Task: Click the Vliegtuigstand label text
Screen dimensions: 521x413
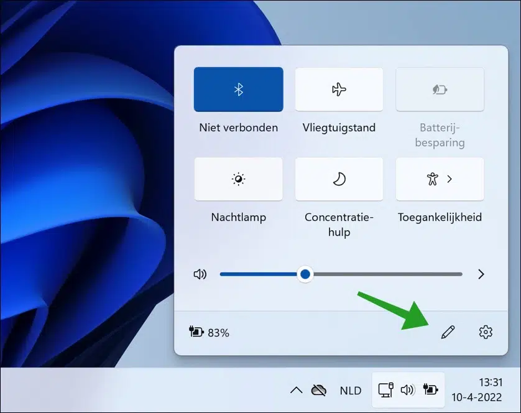Action: click(339, 128)
